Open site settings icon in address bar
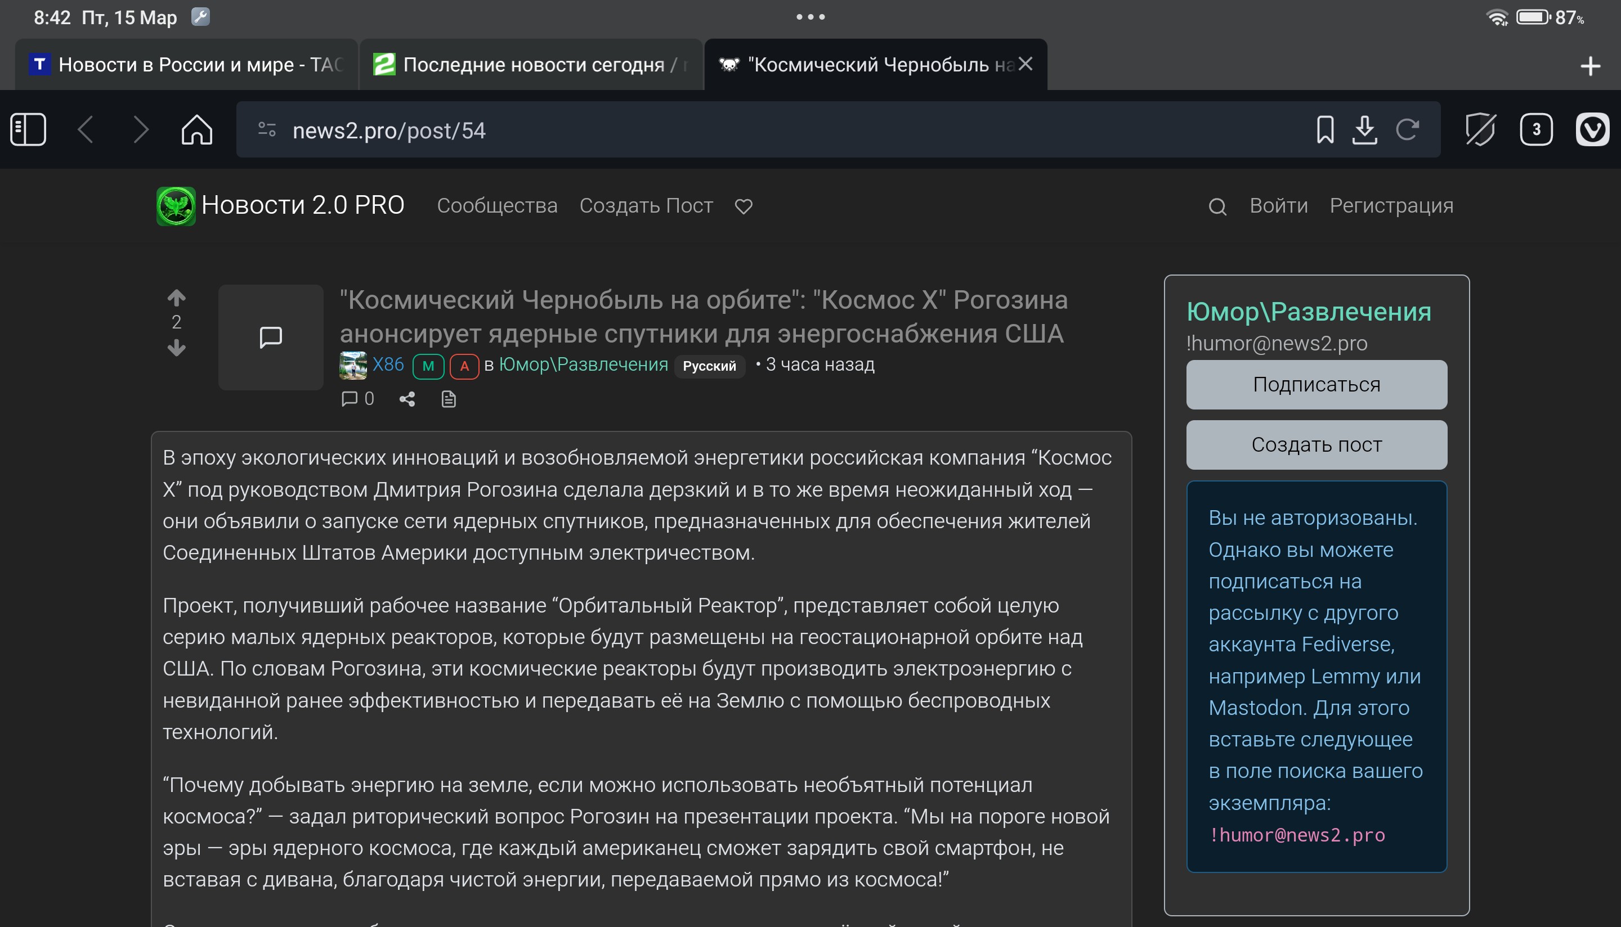Screen dimensions: 1621x927 pyautogui.click(x=267, y=130)
